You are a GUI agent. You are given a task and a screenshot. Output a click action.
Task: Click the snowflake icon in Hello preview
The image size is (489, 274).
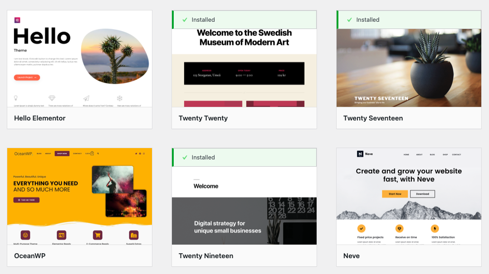[x=120, y=98]
